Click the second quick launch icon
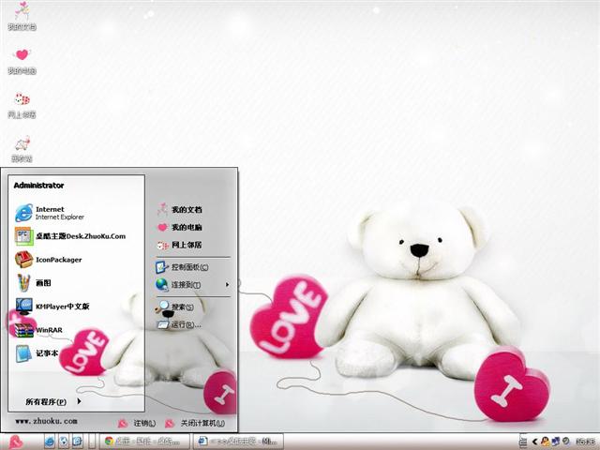 64,442
